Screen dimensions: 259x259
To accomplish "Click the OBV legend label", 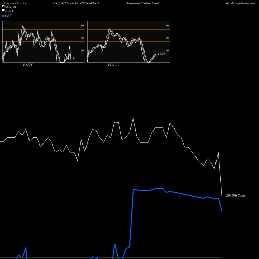I will coord(8,16).
